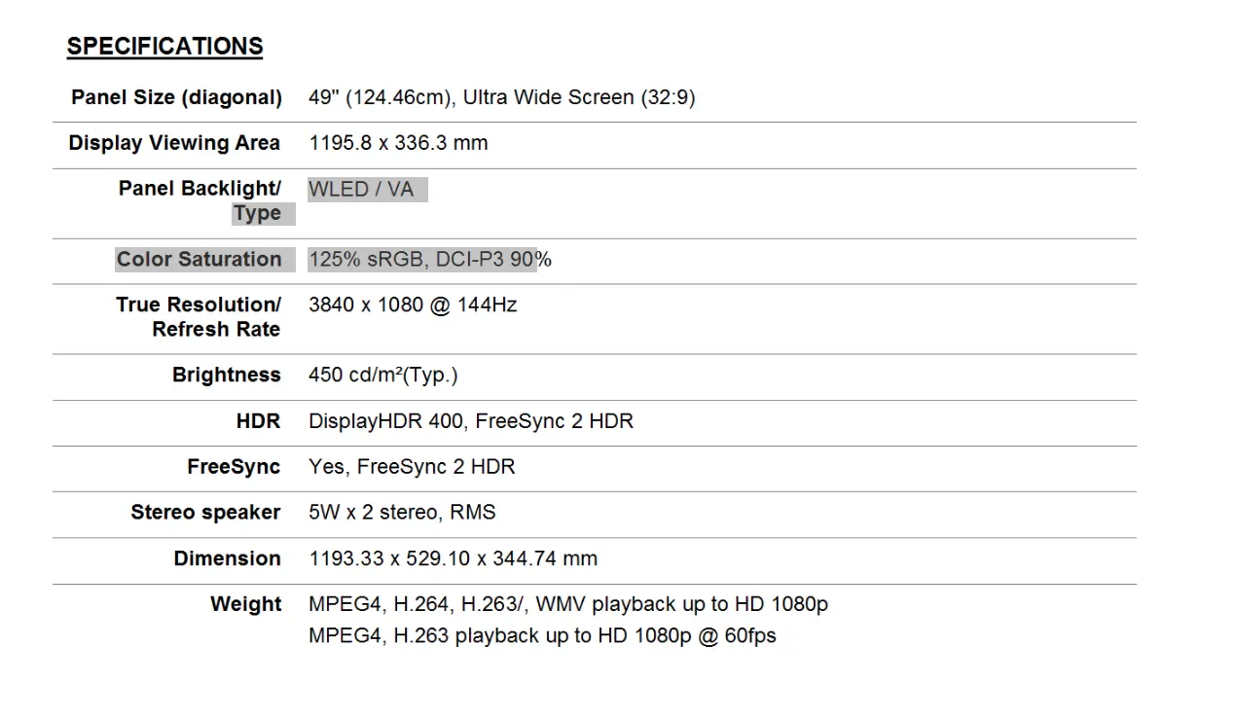Click the Panel Size (diagonal) label
Viewport: 1236px width, 718px height.
176,97
